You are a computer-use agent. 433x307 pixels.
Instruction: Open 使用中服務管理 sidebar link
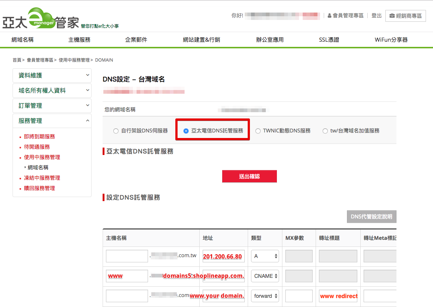coord(42,157)
